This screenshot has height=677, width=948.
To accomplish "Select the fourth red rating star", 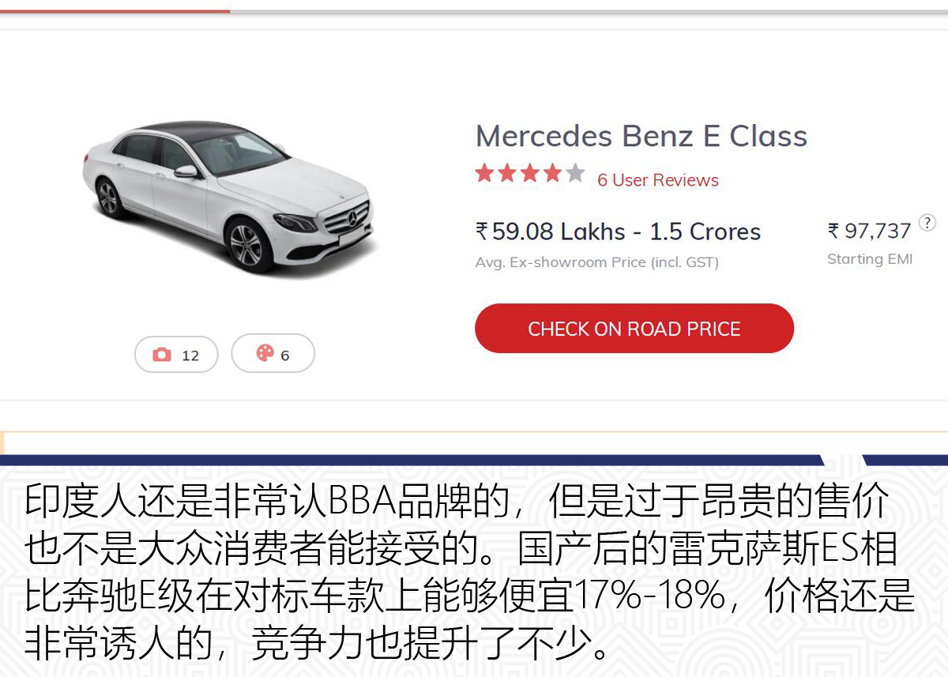I will coord(553,173).
